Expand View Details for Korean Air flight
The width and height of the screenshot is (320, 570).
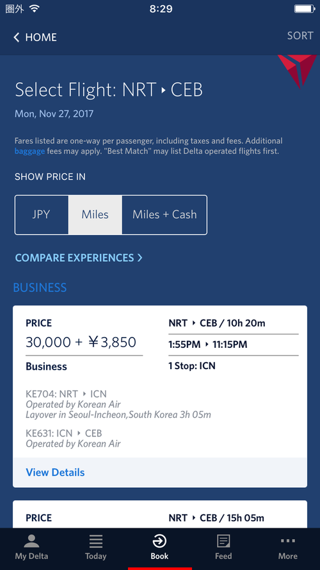[55, 472]
